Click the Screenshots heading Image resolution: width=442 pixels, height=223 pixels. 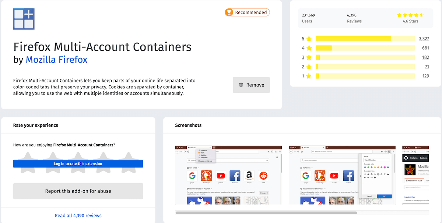[x=188, y=125]
